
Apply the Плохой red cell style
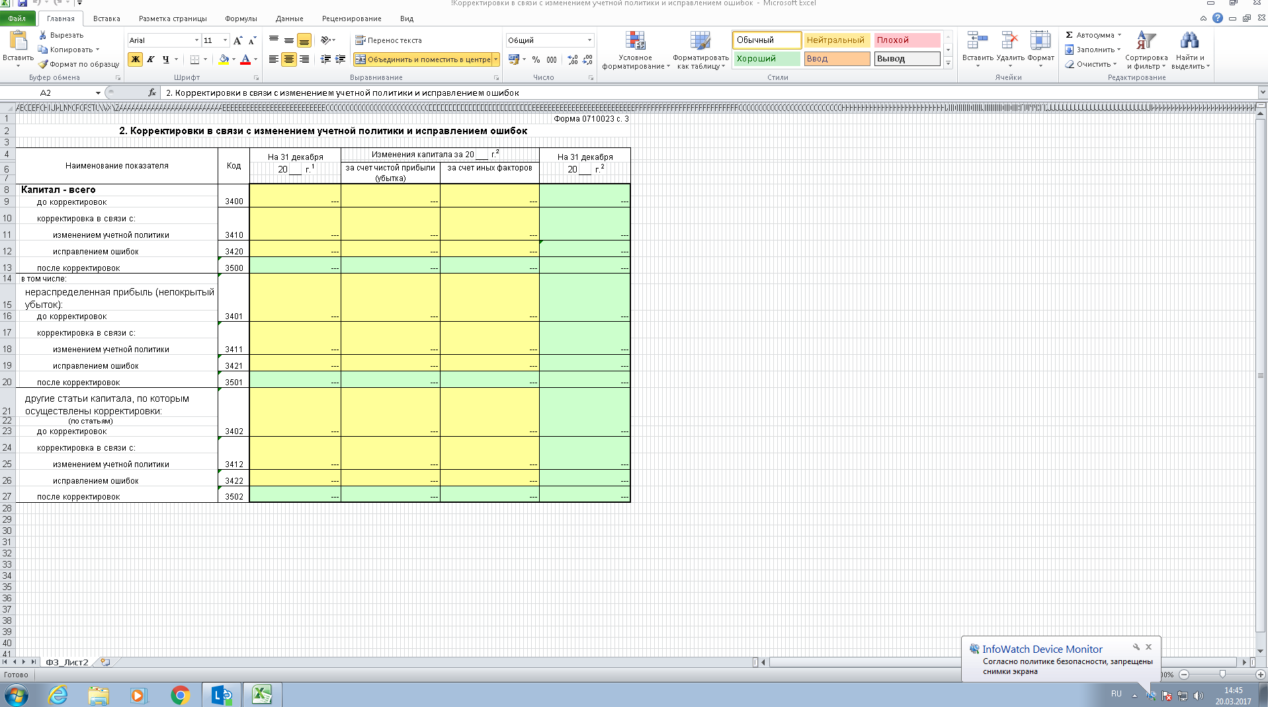coord(907,40)
